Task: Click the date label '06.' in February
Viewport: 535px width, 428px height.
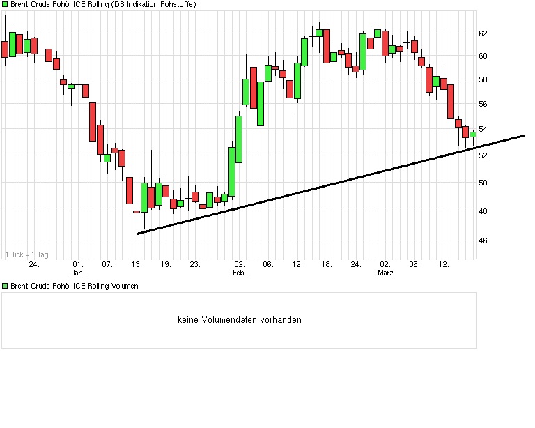Action: [x=268, y=264]
